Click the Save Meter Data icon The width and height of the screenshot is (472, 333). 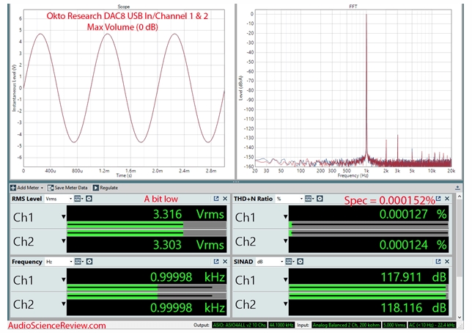pos(51,188)
